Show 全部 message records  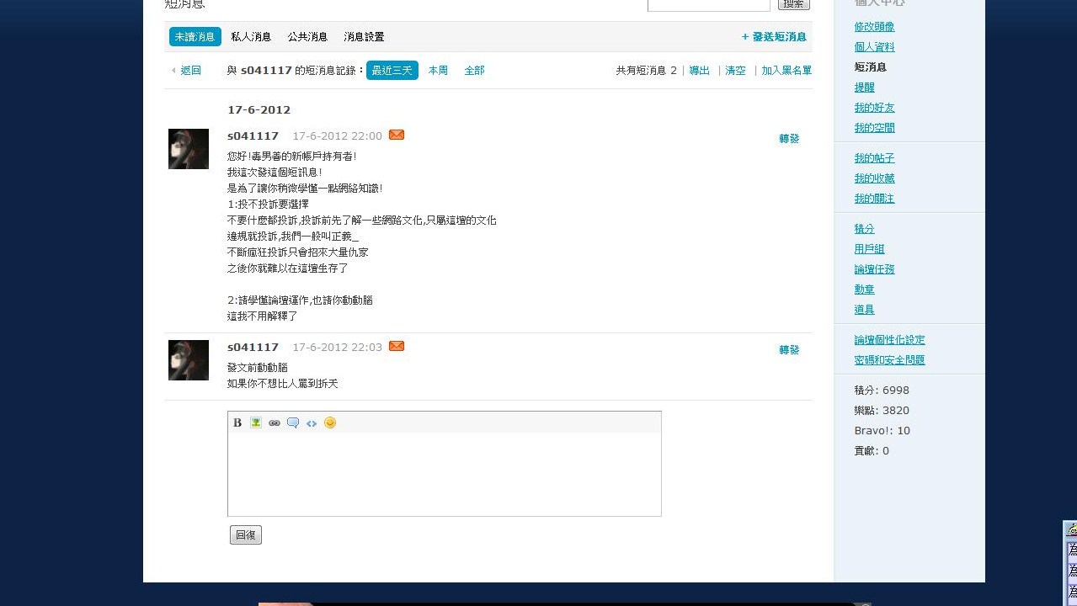474,71
